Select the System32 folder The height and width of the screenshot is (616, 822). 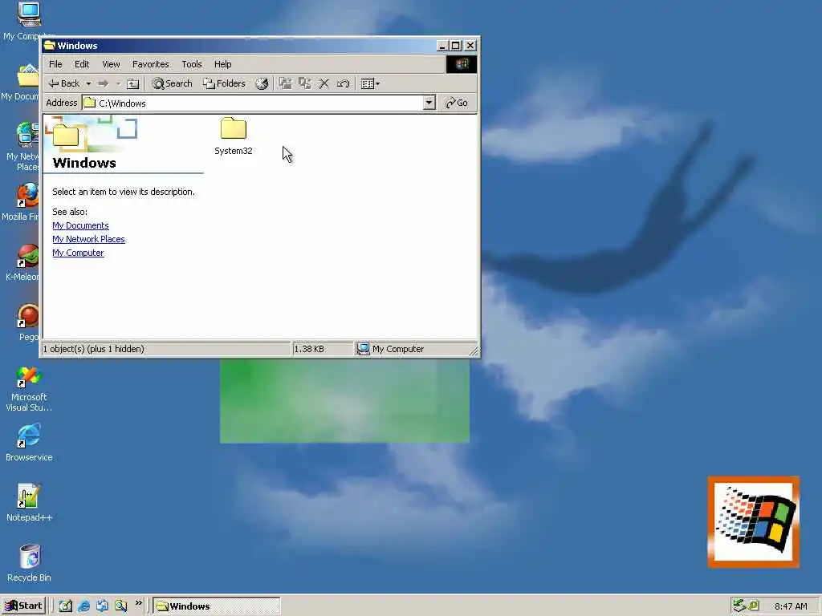pos(234,136)
